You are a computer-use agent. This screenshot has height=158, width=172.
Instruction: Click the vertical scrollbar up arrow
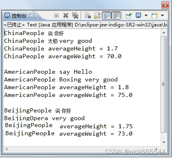164,33
